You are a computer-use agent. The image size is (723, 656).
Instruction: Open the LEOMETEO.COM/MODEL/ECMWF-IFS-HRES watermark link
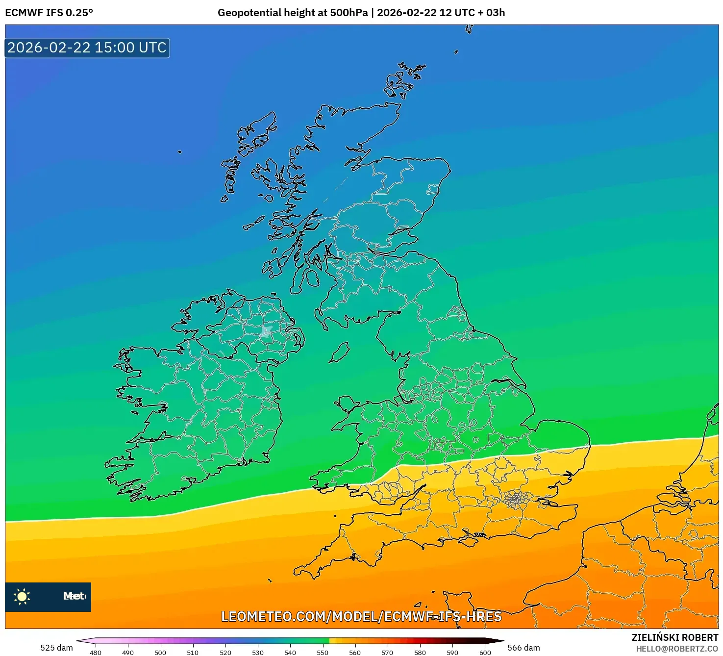tap(361, 617)
